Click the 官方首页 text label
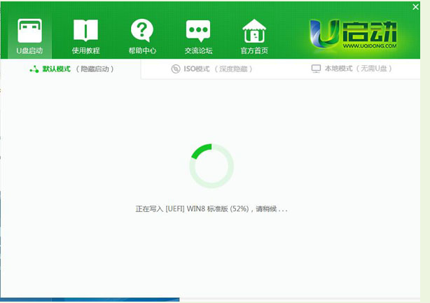 tap(254, 50)
